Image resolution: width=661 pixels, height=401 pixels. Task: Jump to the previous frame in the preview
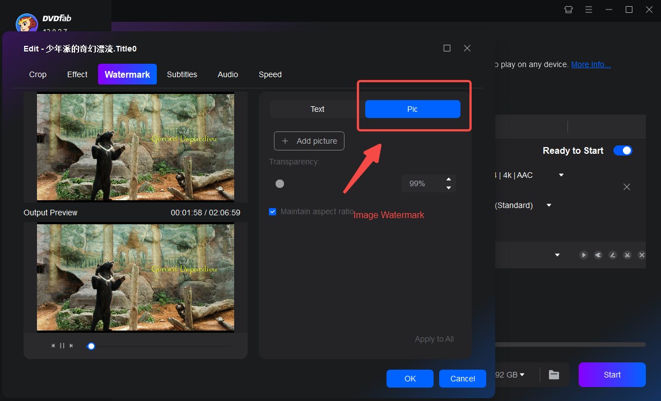(x=53, y=346)
